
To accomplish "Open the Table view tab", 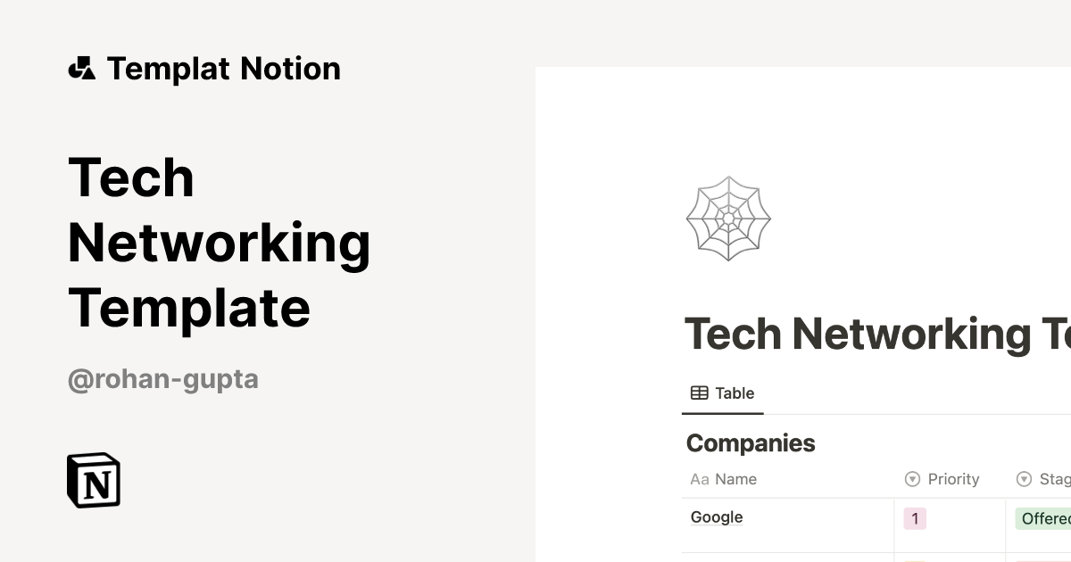I will pyautogui.click(x=723, y=393).
